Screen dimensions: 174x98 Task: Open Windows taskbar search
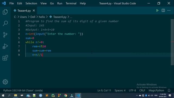tap(9, 96)
